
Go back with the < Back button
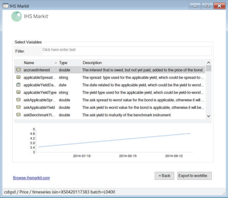tap(164, 176)
